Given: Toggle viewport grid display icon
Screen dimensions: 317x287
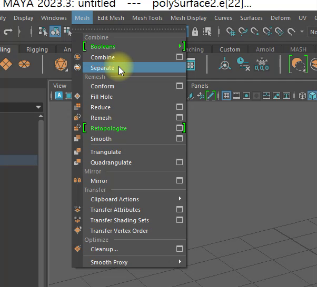Looking at the screenshot, I should coord(226,96).
